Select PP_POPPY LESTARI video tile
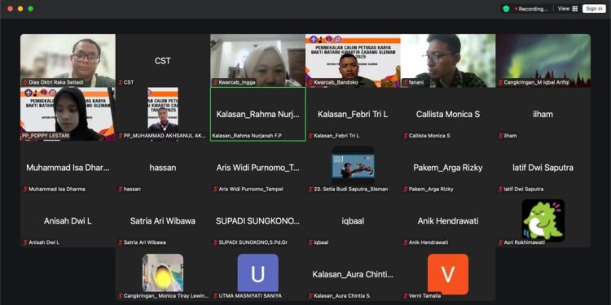The width and height of the screenshot is (611, 305). (x=68, y=114)
